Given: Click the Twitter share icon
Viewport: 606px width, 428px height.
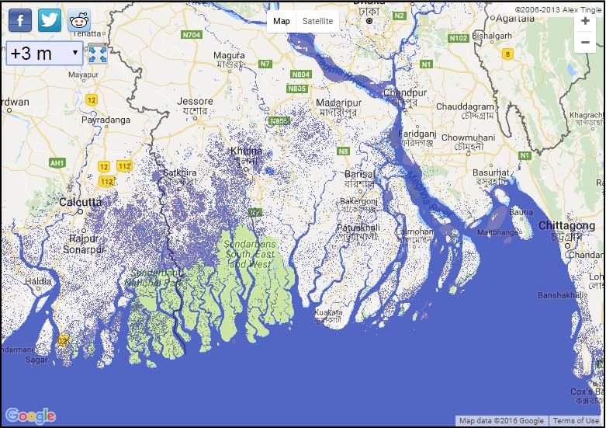Looking at the screenshot, I should coord(50,19).
